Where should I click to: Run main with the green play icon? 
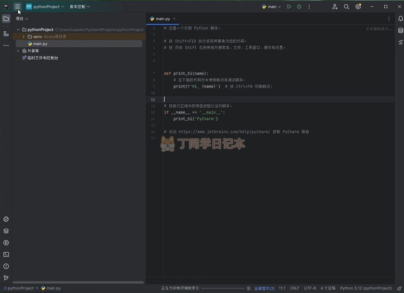click(289, 7)
